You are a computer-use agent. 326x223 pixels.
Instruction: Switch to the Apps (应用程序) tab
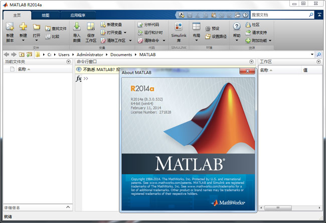[78, 15]
